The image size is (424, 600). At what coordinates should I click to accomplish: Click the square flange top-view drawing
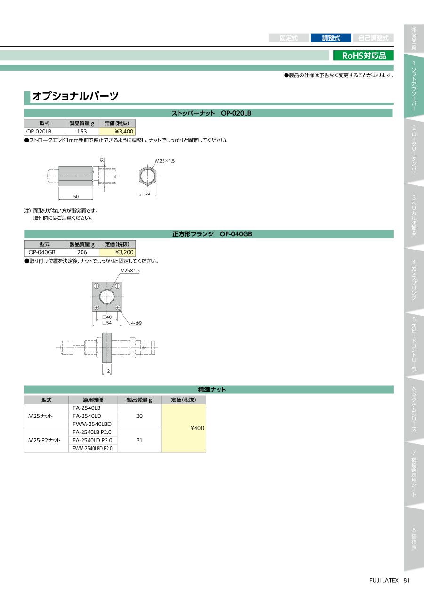[107, 297]
